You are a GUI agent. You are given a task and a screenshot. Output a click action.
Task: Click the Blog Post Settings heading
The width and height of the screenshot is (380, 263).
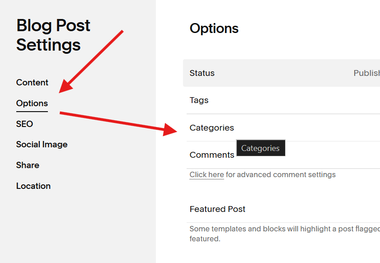pos(53,35)
